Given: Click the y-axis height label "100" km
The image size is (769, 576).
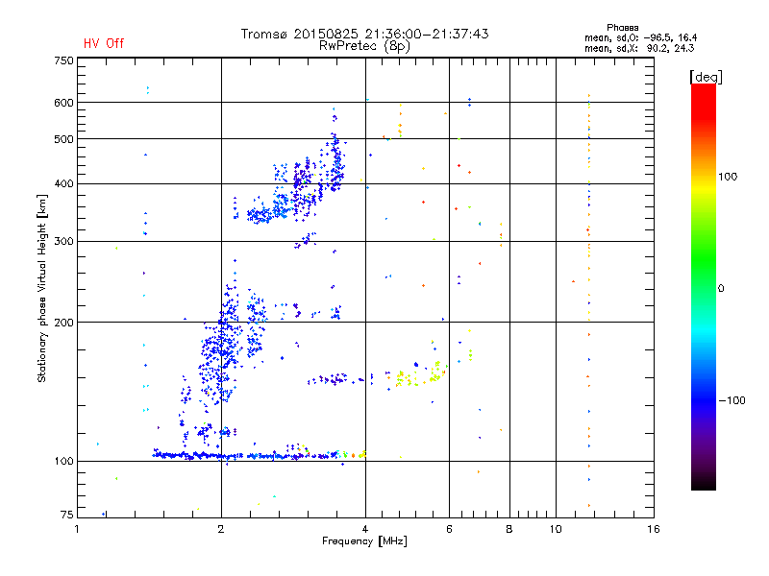Looking at the screenshot, I should 63,462.
